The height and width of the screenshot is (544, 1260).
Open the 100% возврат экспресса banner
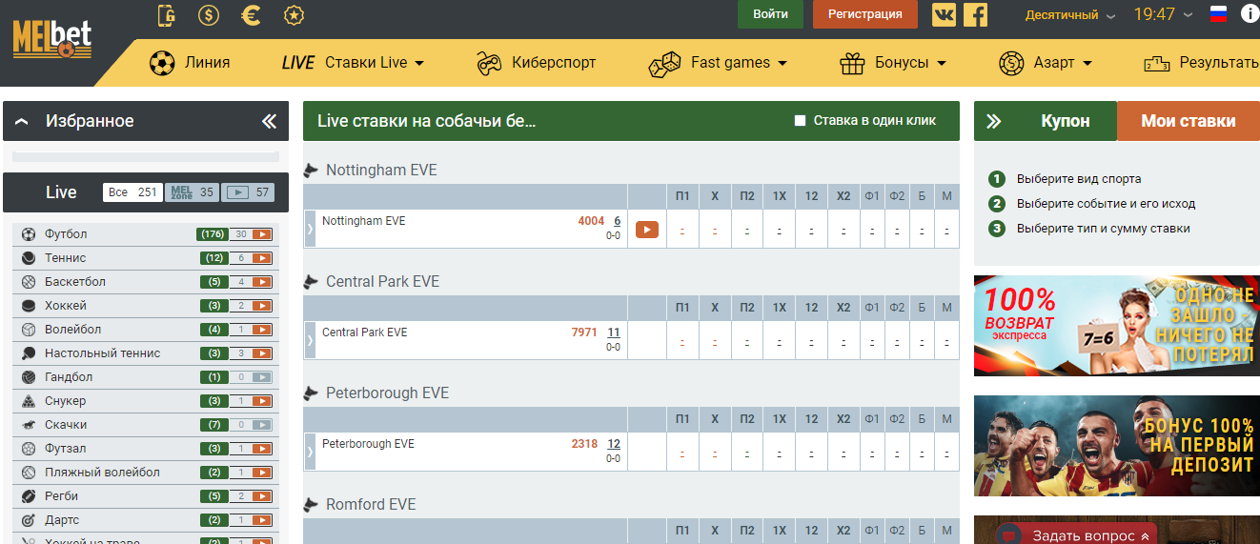[x=1116, y=326]
